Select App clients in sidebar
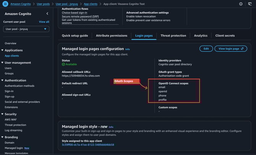 [x=12, y=56]
